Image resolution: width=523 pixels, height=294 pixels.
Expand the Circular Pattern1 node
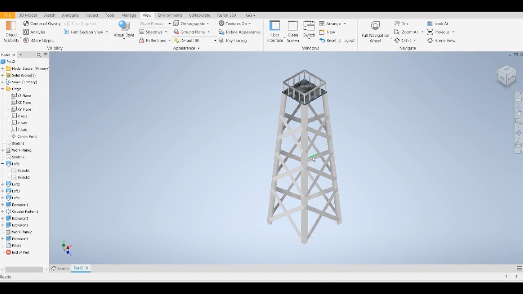pos(2,212)
